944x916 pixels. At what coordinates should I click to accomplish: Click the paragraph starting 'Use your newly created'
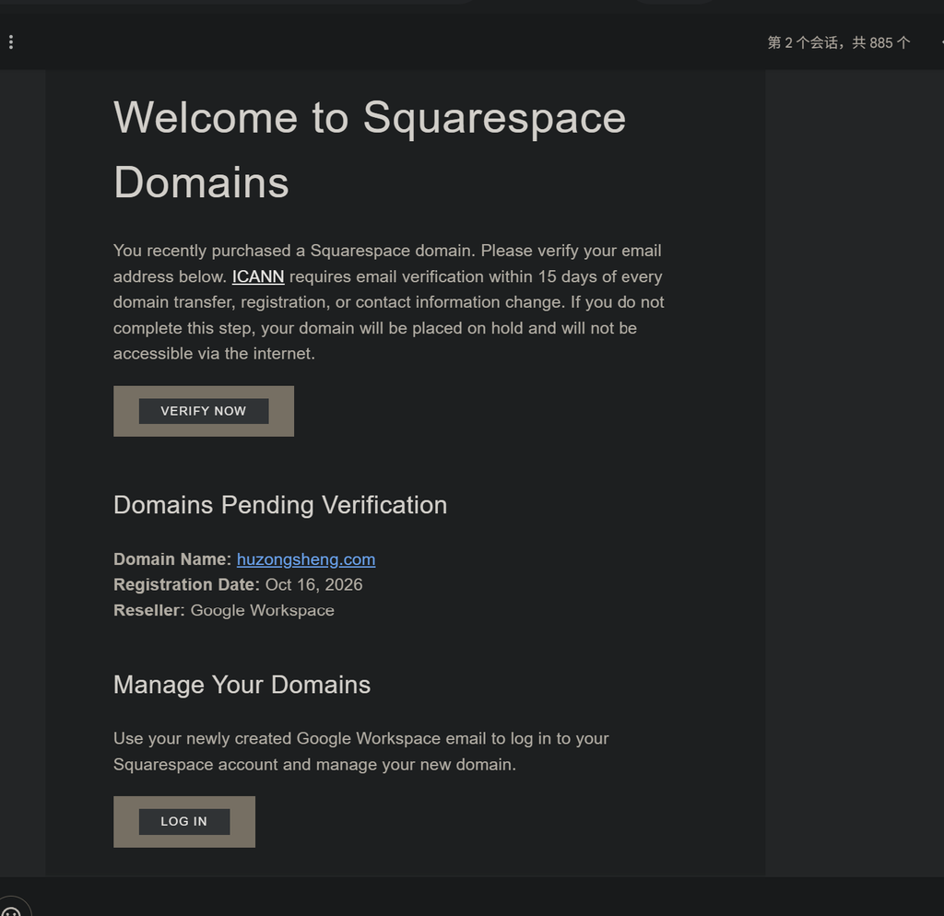coord(361,751)
